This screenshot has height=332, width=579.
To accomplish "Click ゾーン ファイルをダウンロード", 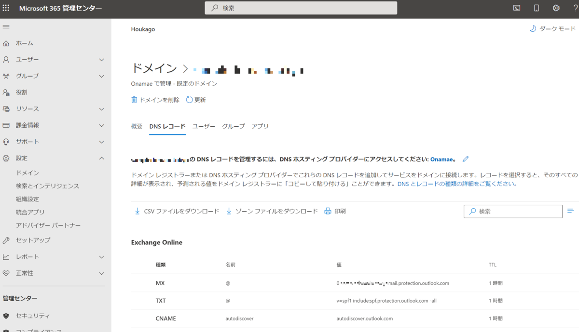I will pyautogui.click(x=272, y=211).
